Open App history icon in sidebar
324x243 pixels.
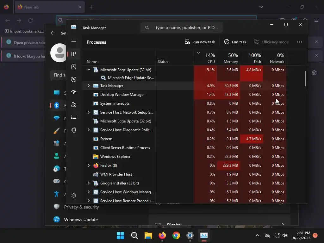(x=73, y=79)
